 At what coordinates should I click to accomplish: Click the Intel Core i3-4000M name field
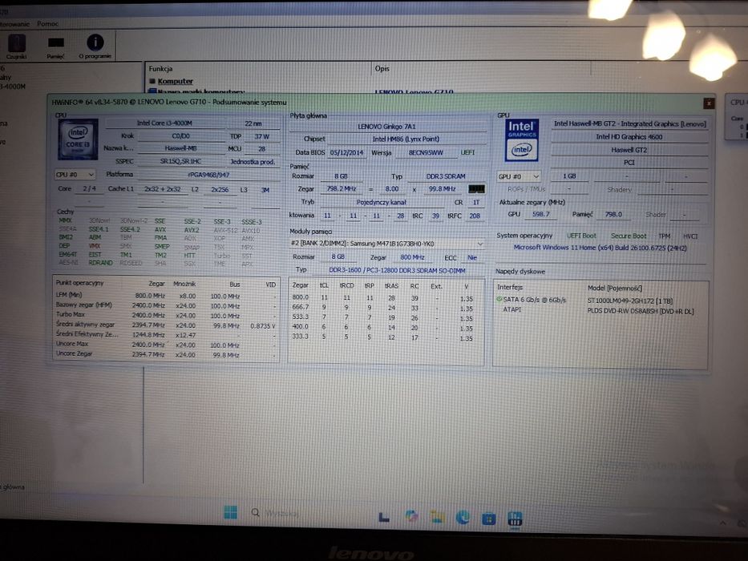coord(164,123)
